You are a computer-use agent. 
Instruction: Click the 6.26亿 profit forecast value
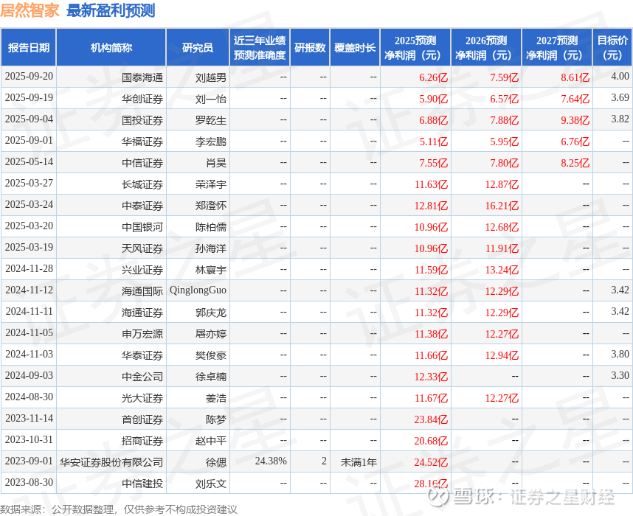click(x=434, y=77)
